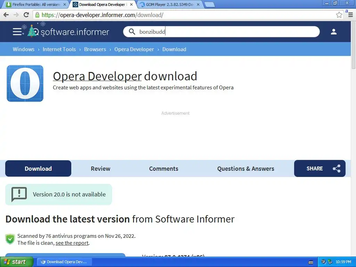
Task: Open the site hamburger menu
Action: point(17,32)
